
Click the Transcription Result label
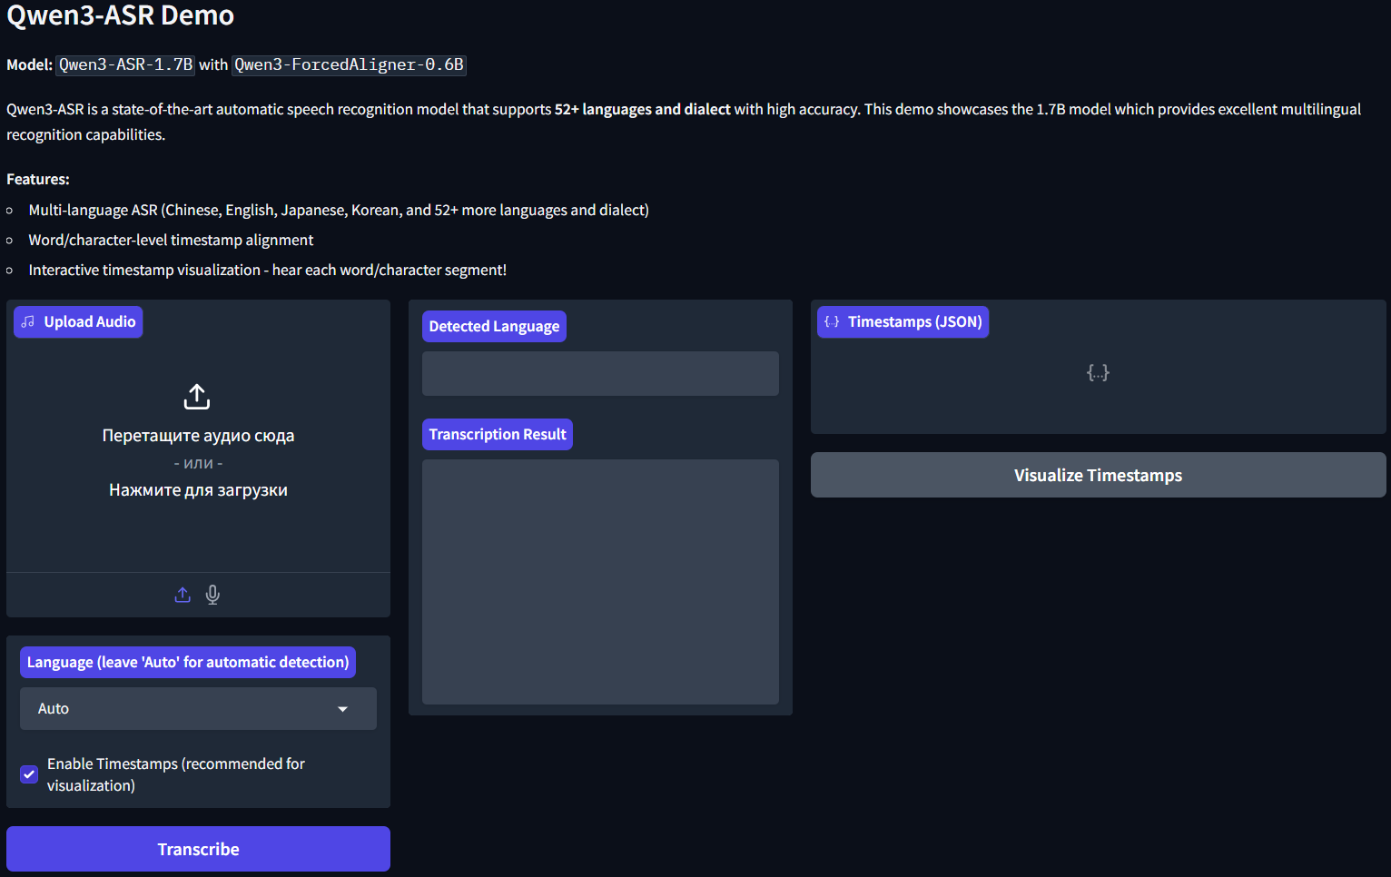pos(498,434)
